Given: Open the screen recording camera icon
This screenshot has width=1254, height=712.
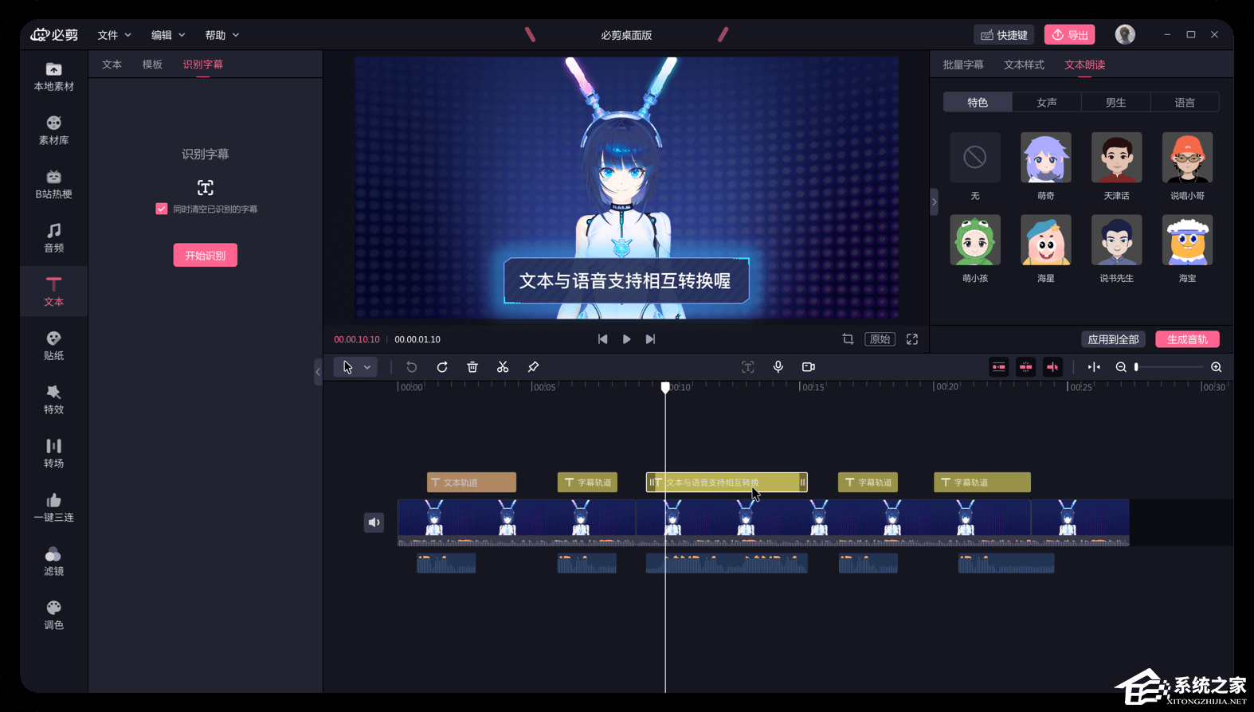Looking at the screenshot, I should tap(809, 367).
